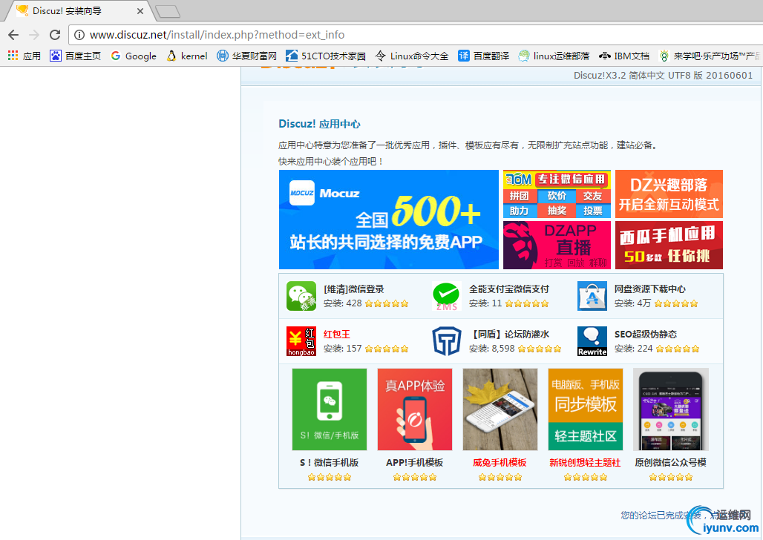Viewport: 763px width, 540px height.
Task: Click the 同步模板 轻主题社区 thumbnail
Action: (x=586, y=409)
